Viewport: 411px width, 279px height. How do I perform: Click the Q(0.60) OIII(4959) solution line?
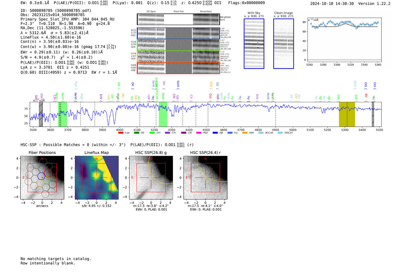point(69,72)
